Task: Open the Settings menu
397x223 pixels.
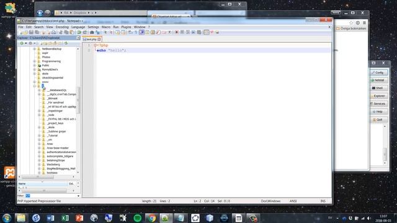Action: pos(93,27)
